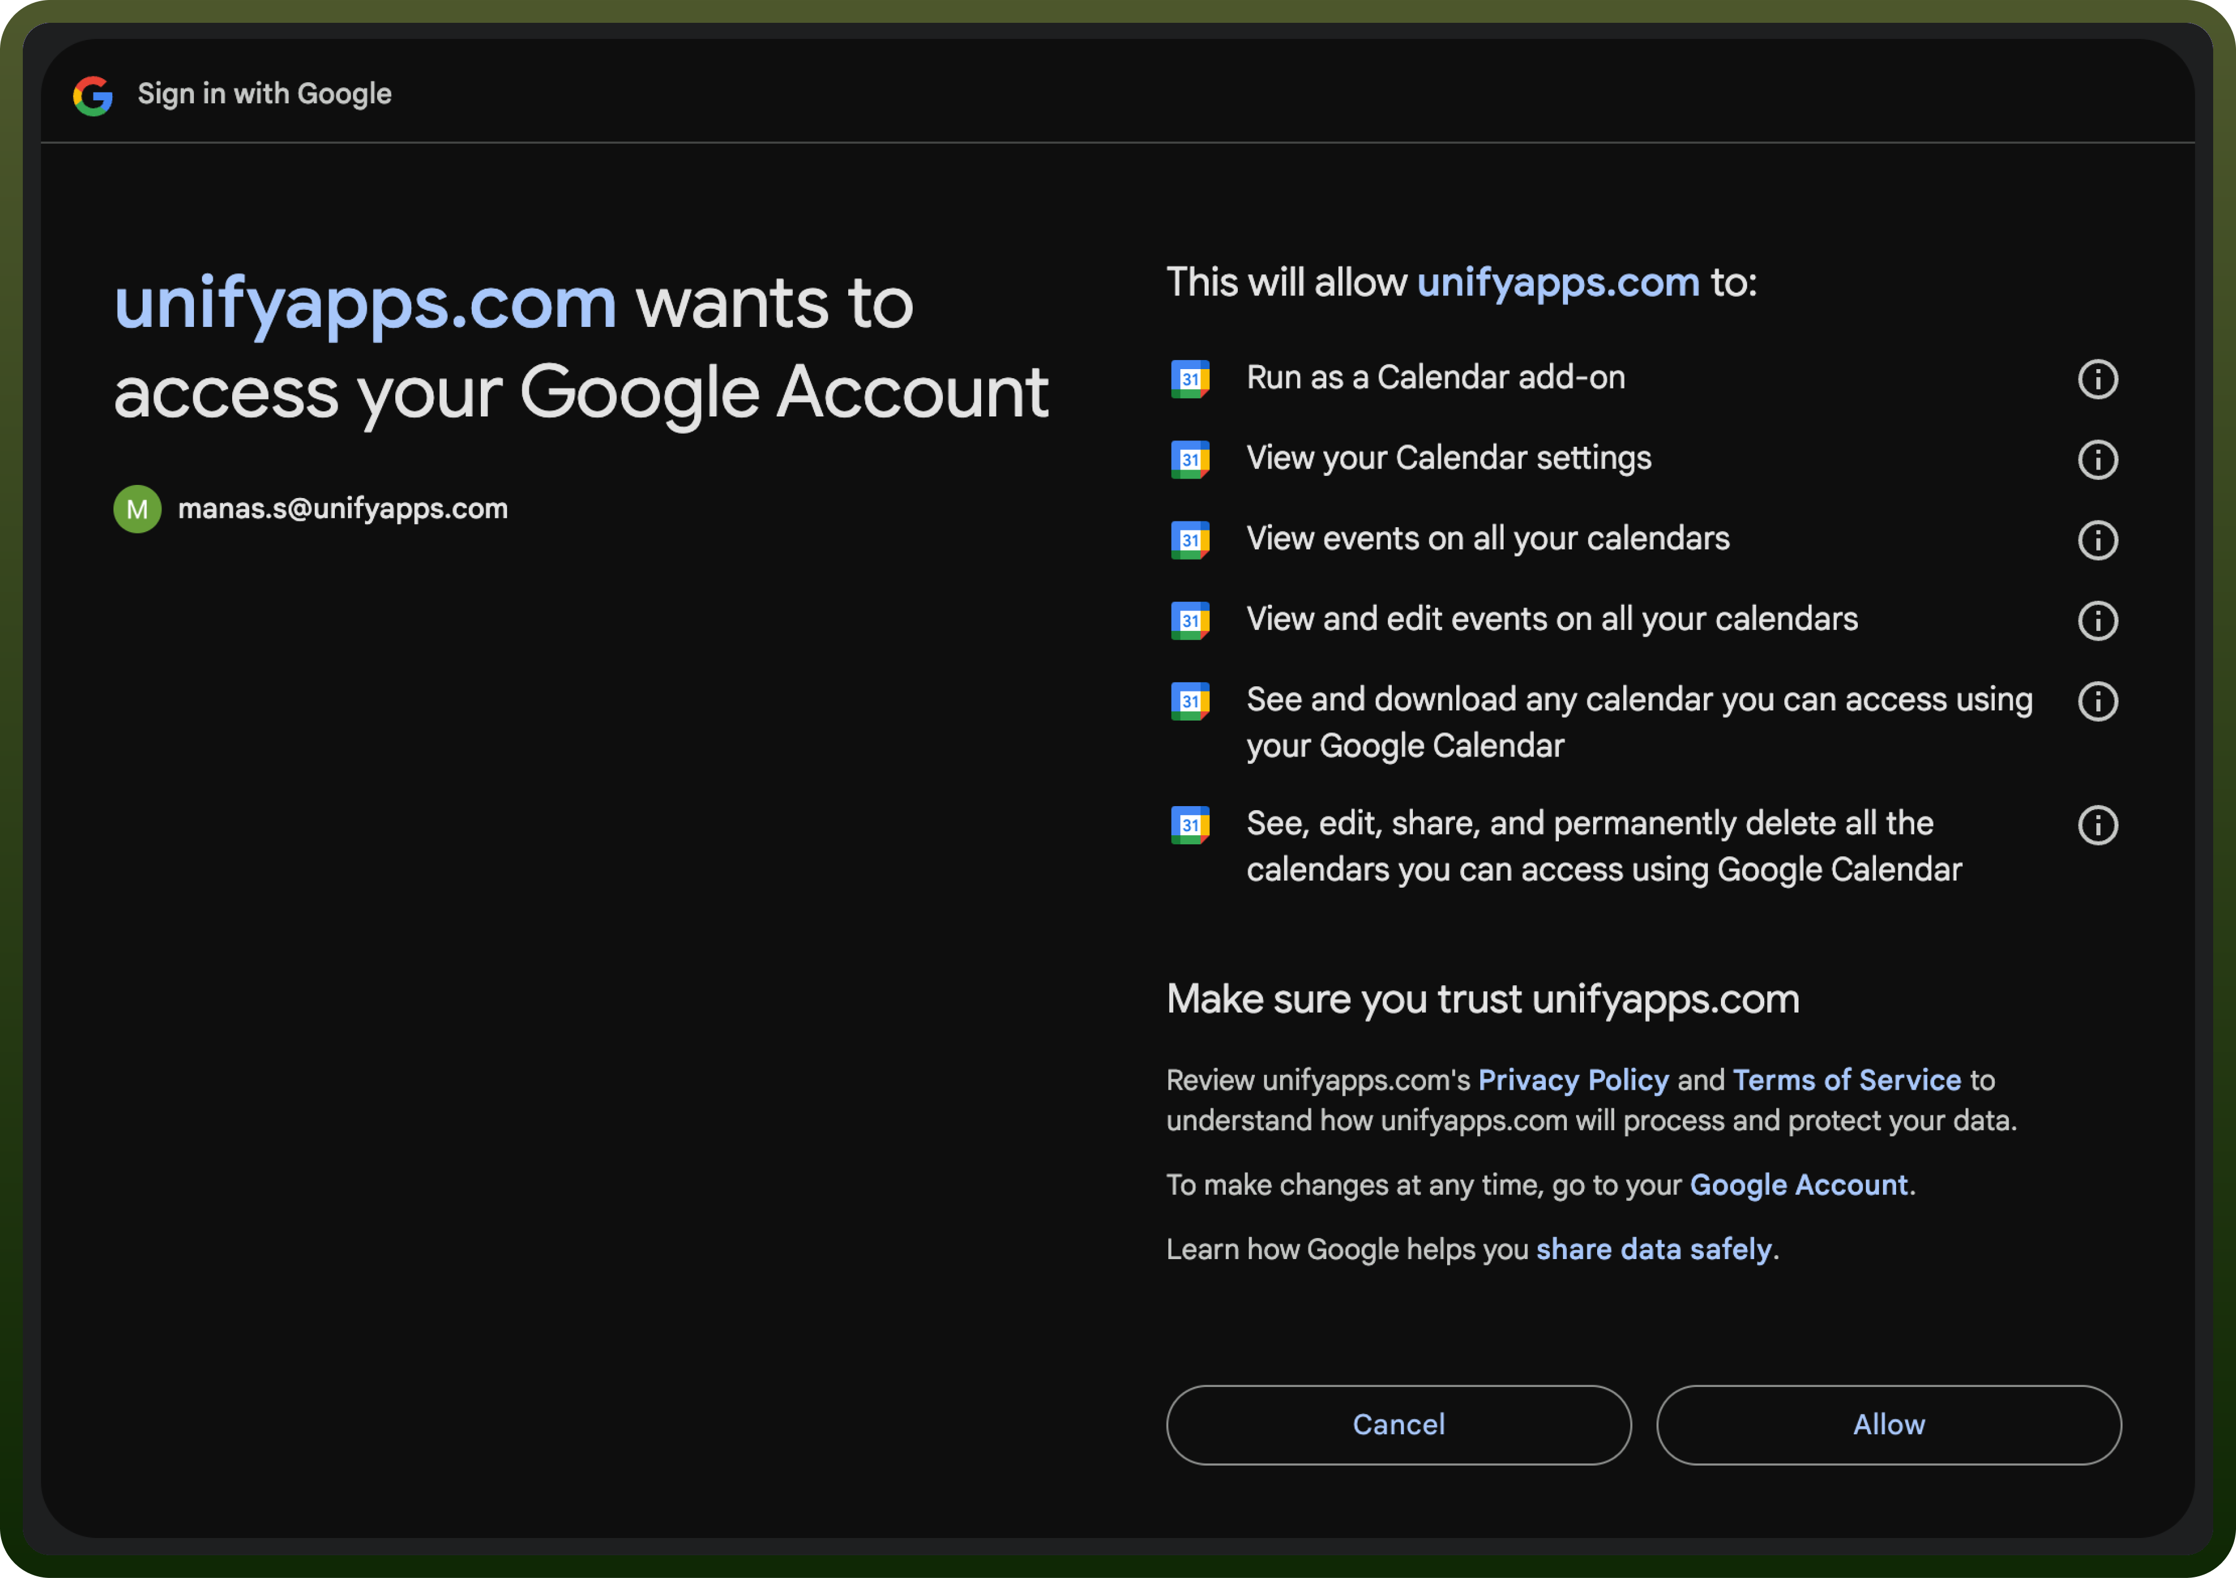Image resolution: width=2236 pixels, height=1578 pixels.
Task: Click the green M account avatar
Action: pos(137,508)
